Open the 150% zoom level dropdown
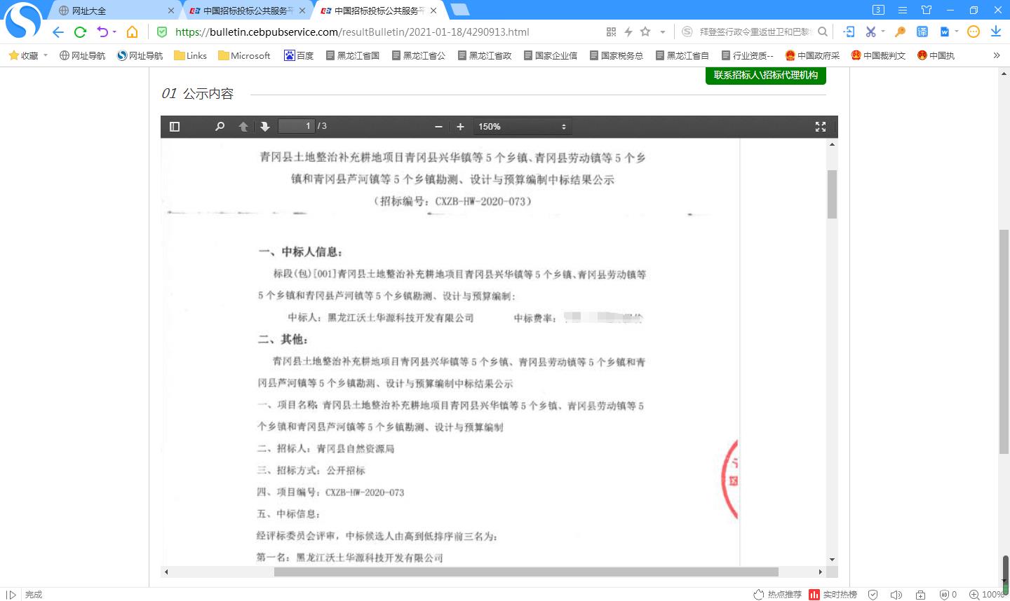1010x601 pixels. 522,127
